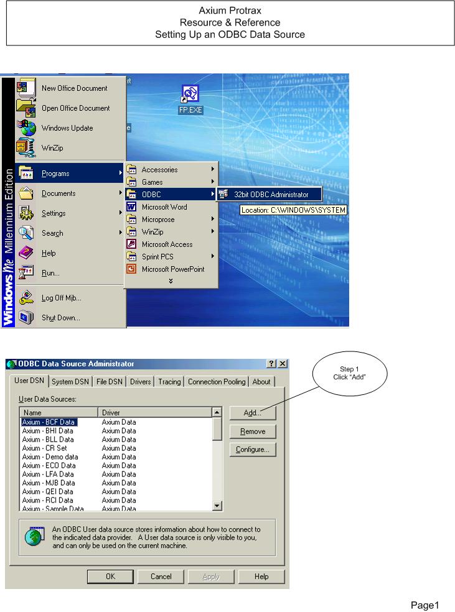Click the ODBC Data Source Administrator title icon
Viewport: 455px width, 612px height.
(x=12, y=364)
